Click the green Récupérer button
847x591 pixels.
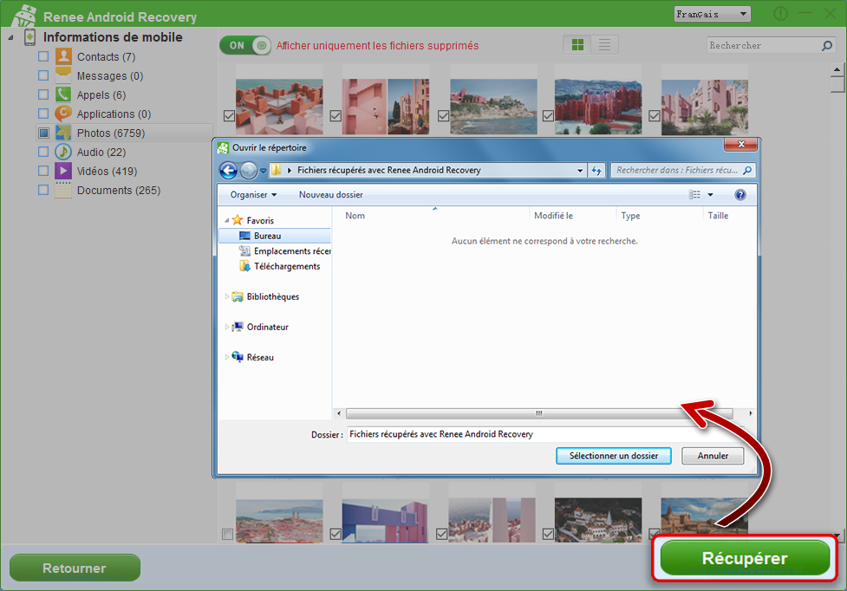tap(745, 559)
